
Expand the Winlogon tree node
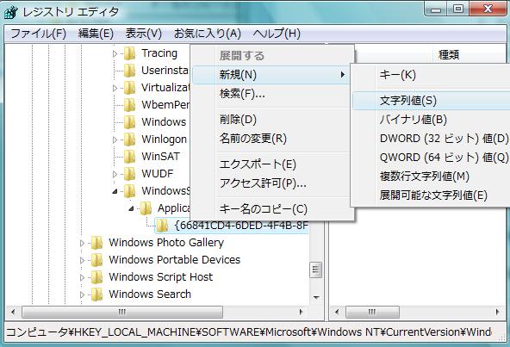pyautogui.click(x=115, y=139)
